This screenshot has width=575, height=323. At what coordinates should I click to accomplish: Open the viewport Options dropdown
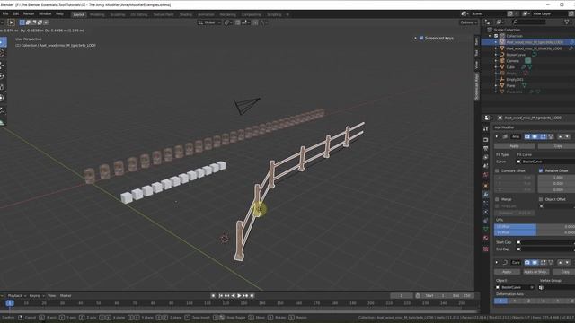coord(468,22)
